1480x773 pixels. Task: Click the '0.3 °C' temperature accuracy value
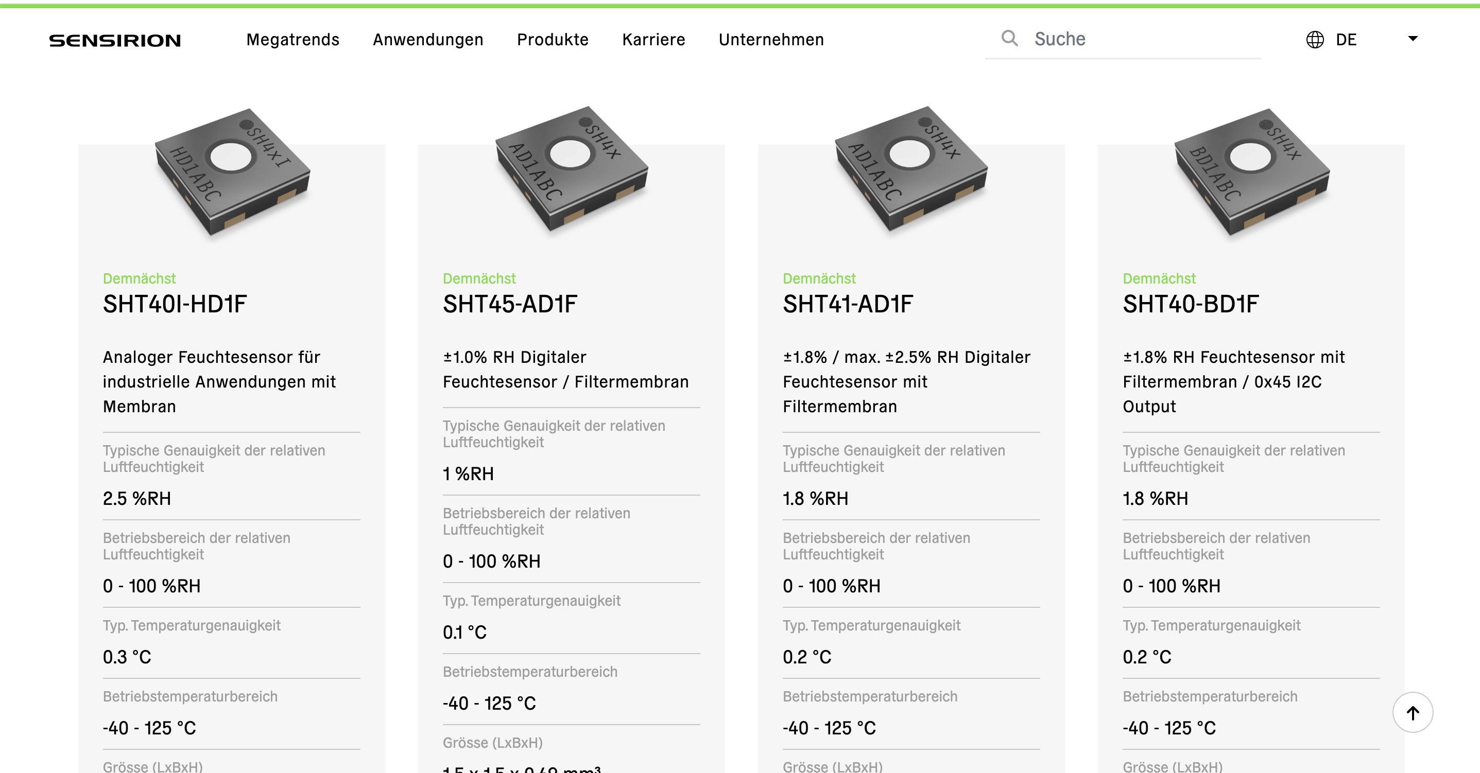[127, 657]
